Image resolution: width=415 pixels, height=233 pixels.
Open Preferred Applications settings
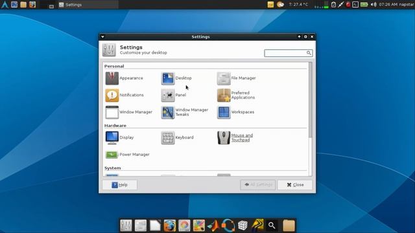pos(236,95)
